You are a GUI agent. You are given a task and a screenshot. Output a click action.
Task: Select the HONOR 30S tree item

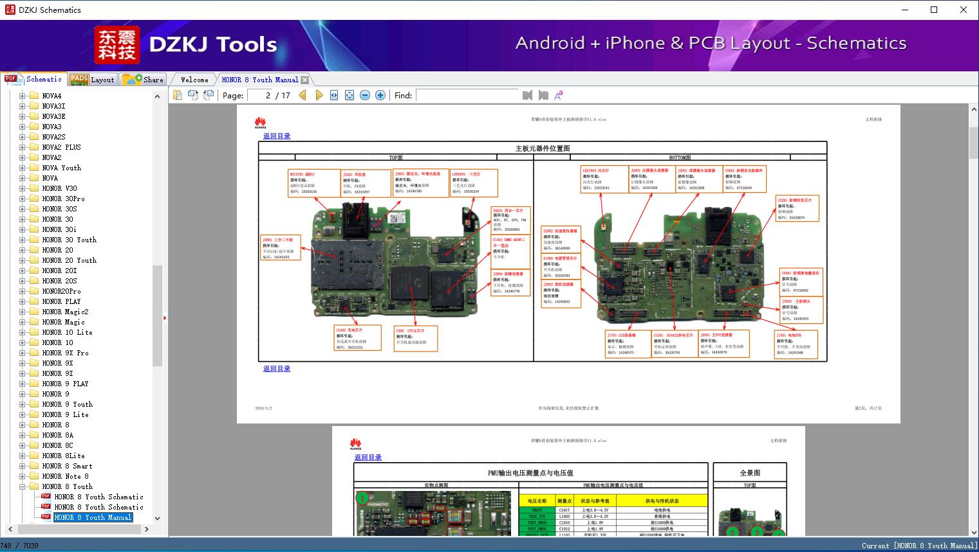[x=59, y=209]
